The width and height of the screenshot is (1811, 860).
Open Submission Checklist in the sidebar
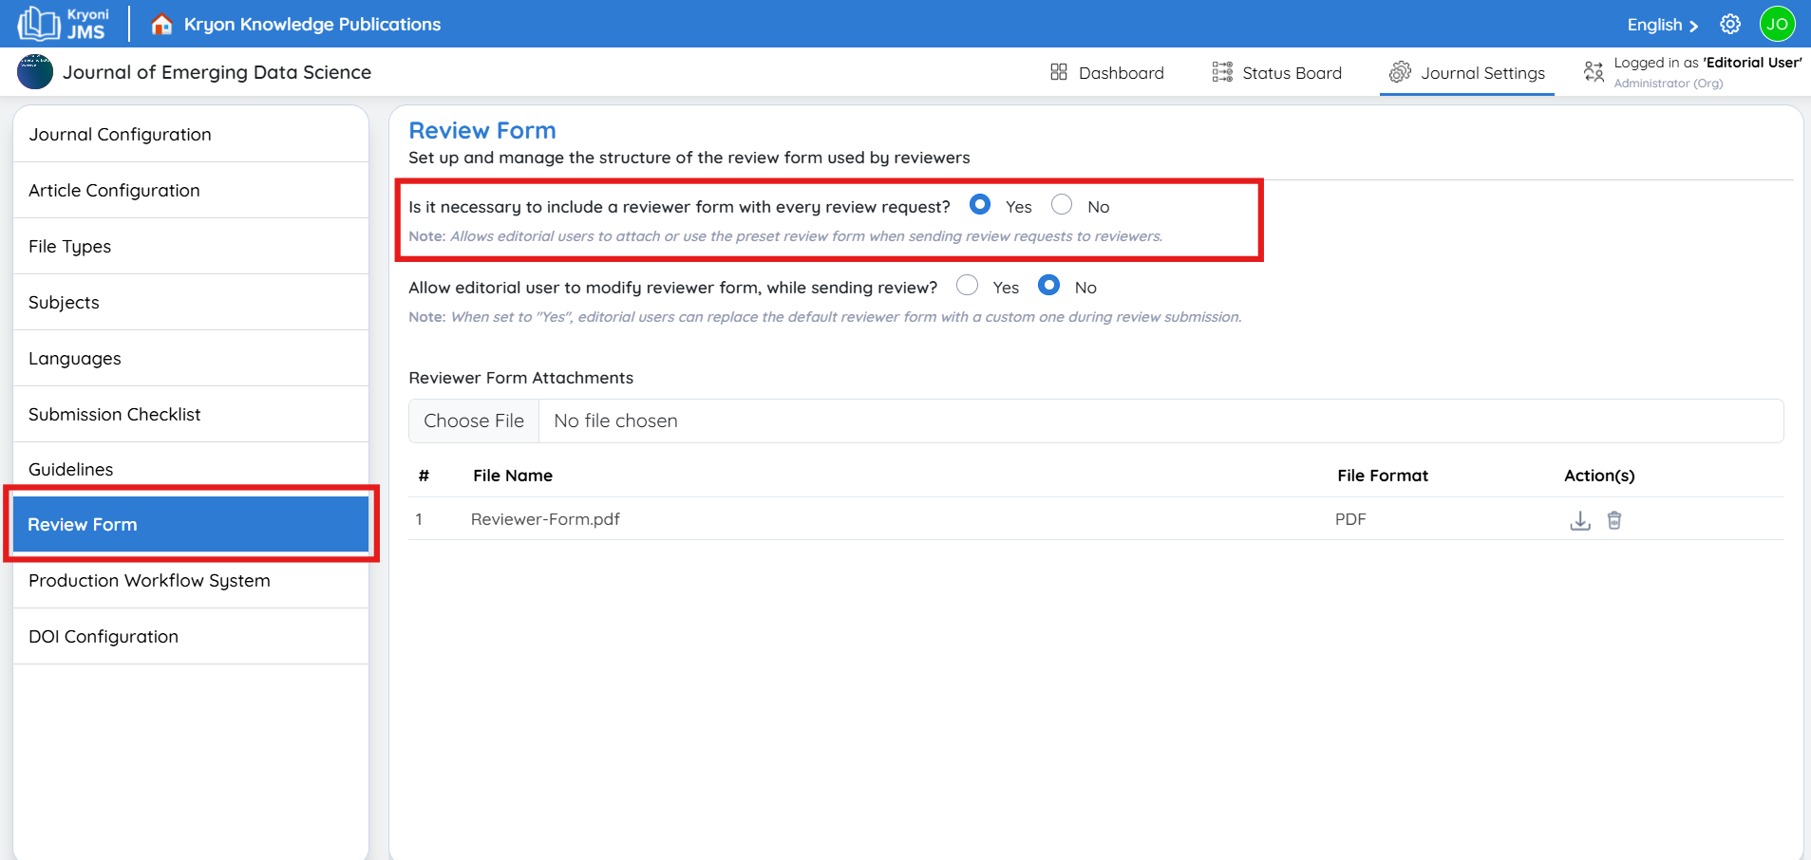(x=115, y=414)
